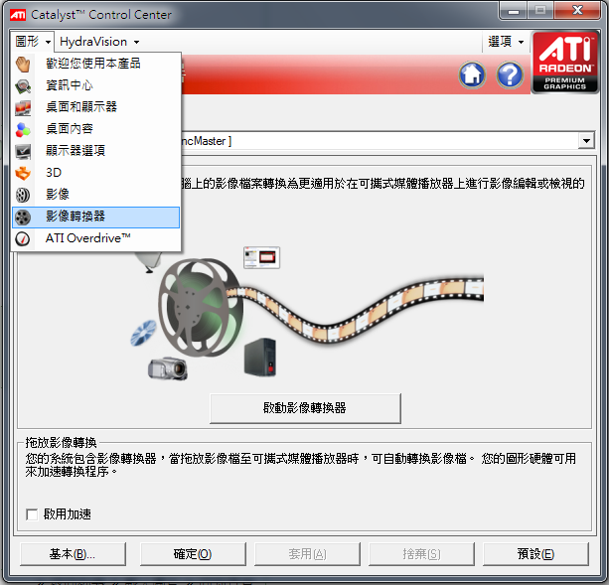This screenshot has width=609, height=585.
Task: Click the 基本(B)... button
Action: pyautogui.click(x=73, y=554)
